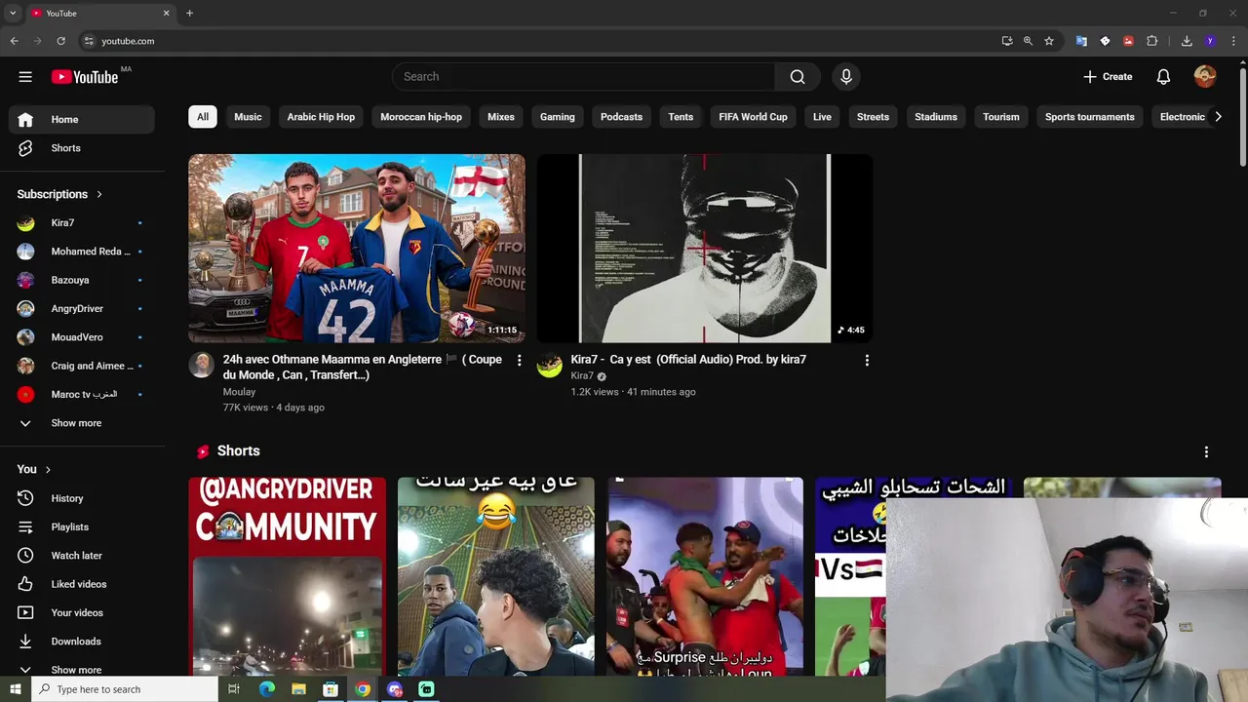Open the Moulay channel link

click(x=239, y=392)
